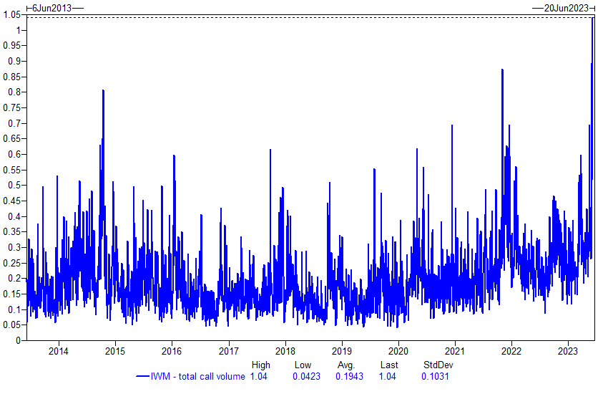The image size is (608, 394).
Task: Click the High value 1.04
Action: pyautogui.click(x=259, y=376)
